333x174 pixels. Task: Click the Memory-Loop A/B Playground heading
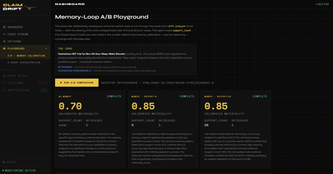[x=102, y=17]
